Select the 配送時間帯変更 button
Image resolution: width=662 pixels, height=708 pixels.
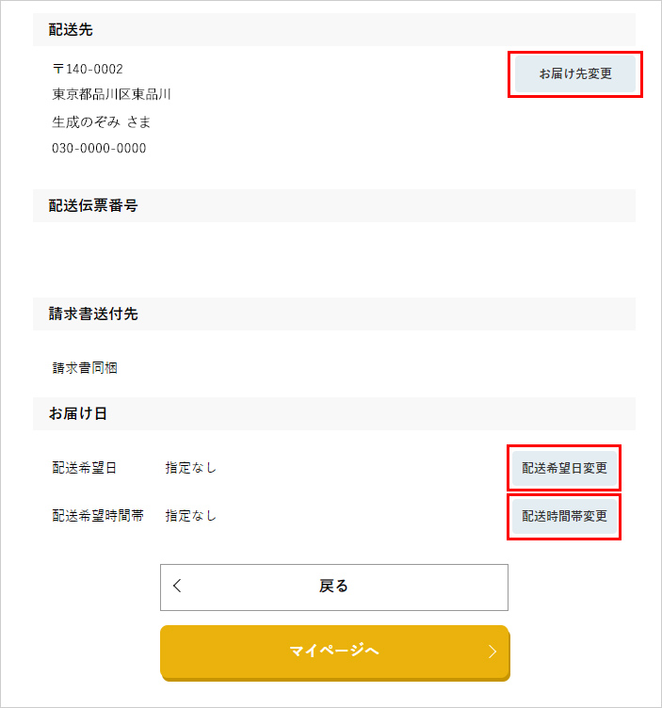pos(564,516)
